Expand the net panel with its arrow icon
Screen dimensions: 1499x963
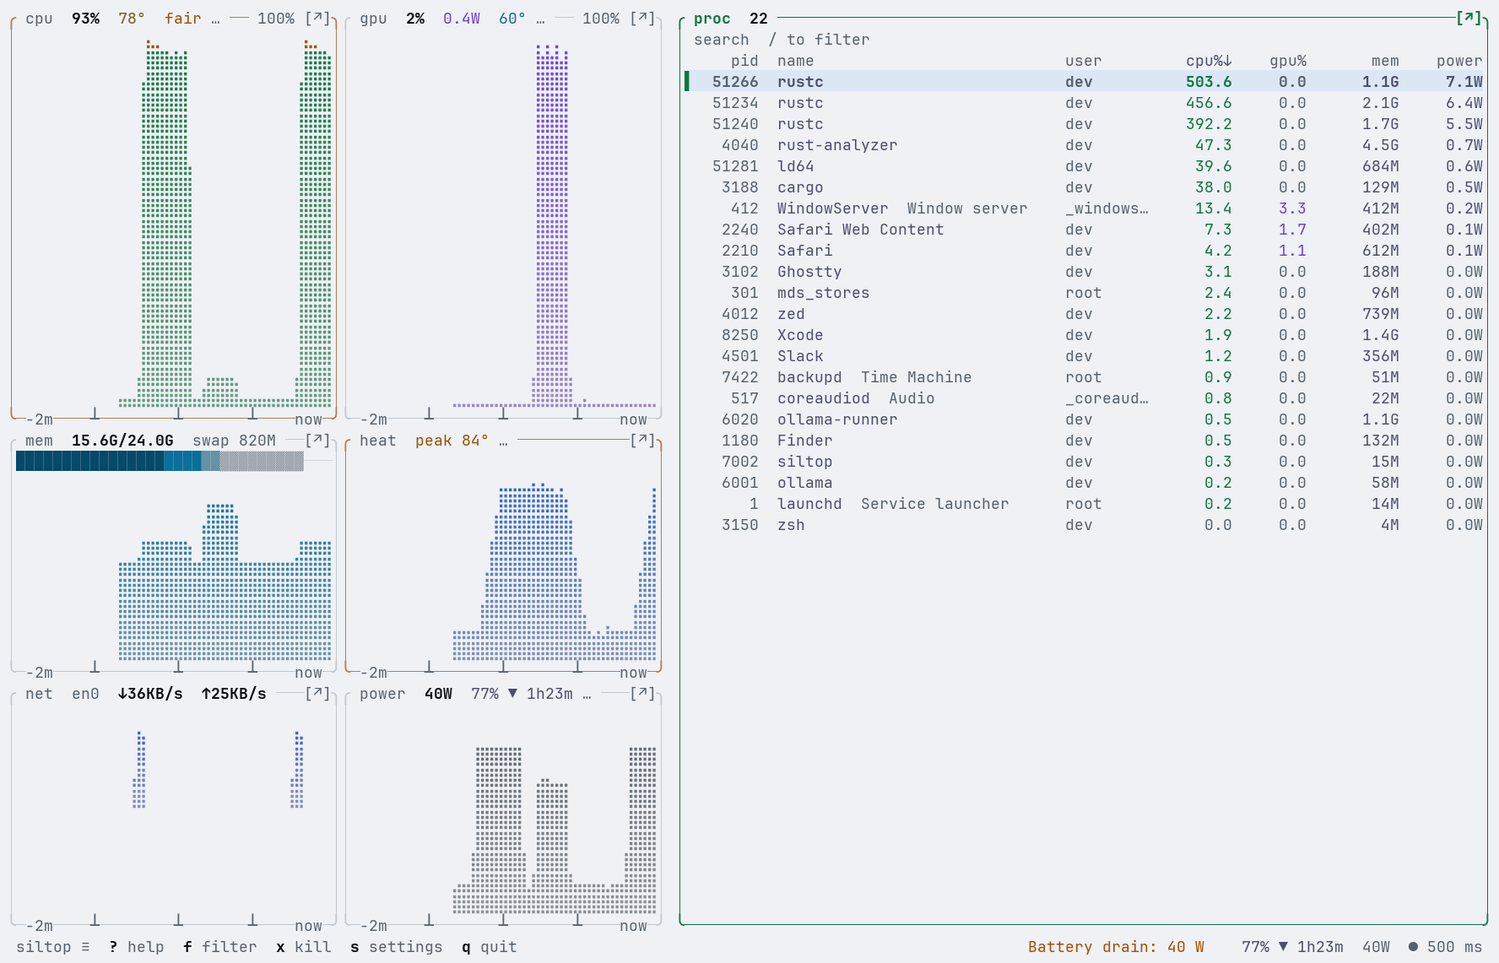point(317,694)
